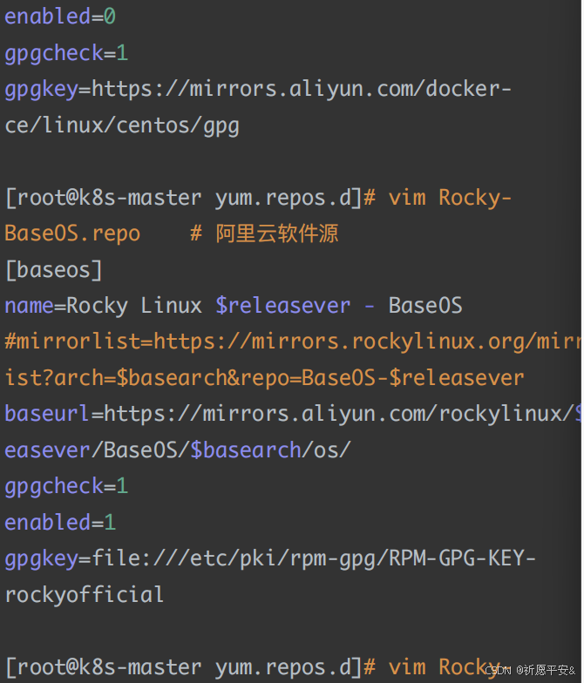Click the 阿里云软件源 comment

[x=277, y=233]
